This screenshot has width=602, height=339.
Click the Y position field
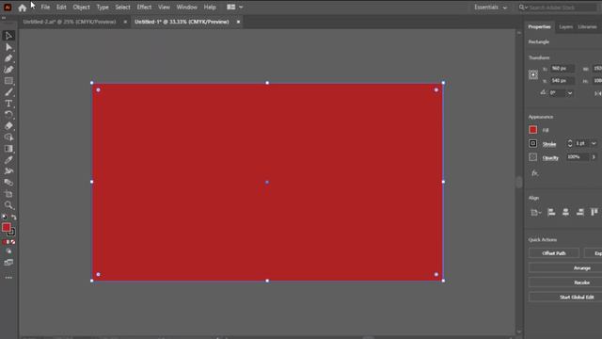tap(562, 81)
